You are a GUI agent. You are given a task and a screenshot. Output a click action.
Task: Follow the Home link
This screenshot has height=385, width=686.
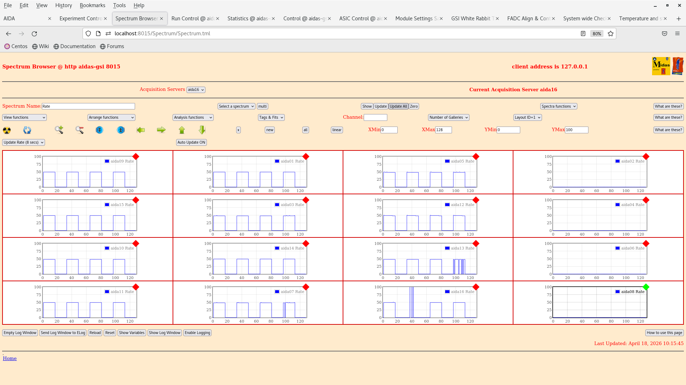pyautogui.click(x=10, y=358)
